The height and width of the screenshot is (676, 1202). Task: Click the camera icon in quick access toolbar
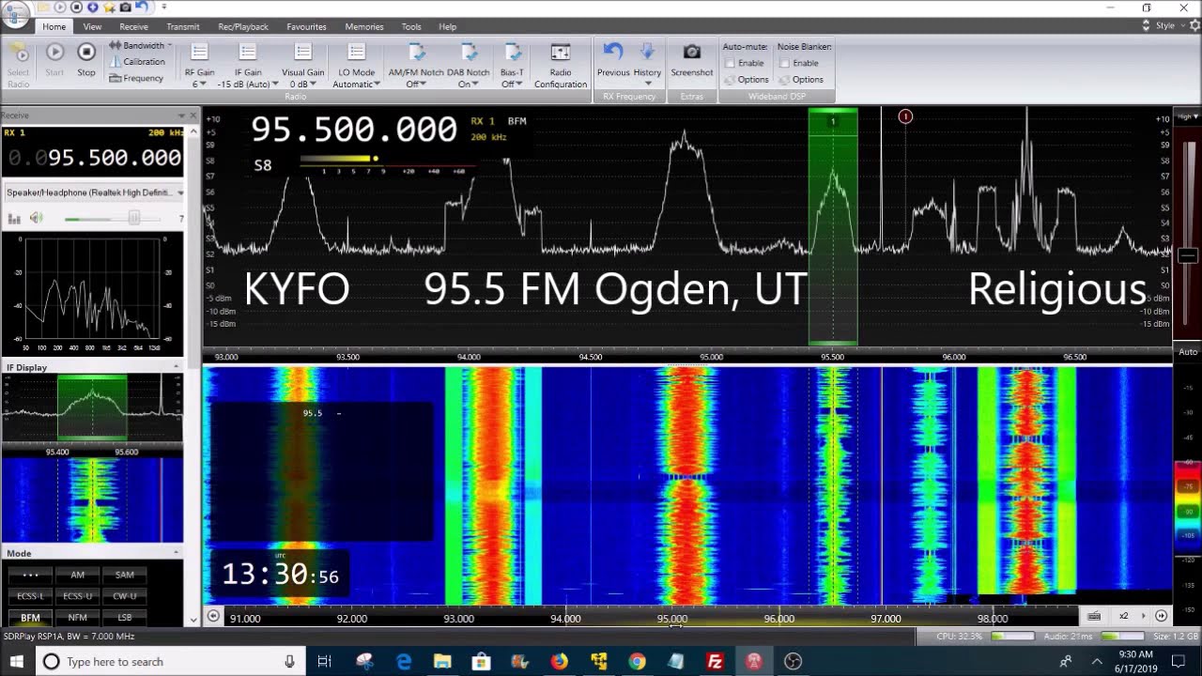click(x=125, y=7)
